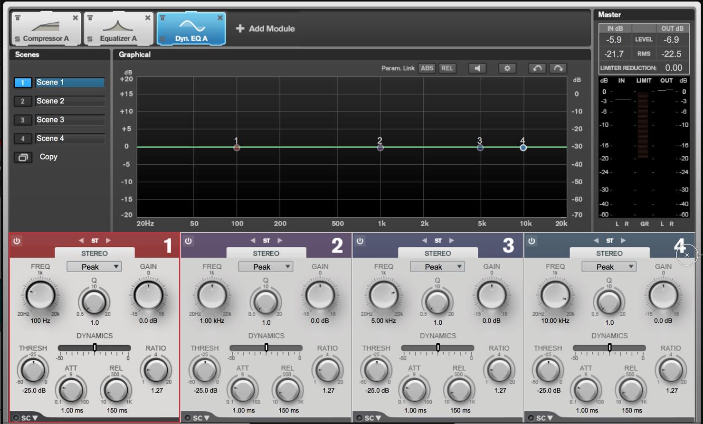Activate the Scene 4 number button
This screenshot has height=424, width=703.
pyautogui.click(x=22, y=139)
